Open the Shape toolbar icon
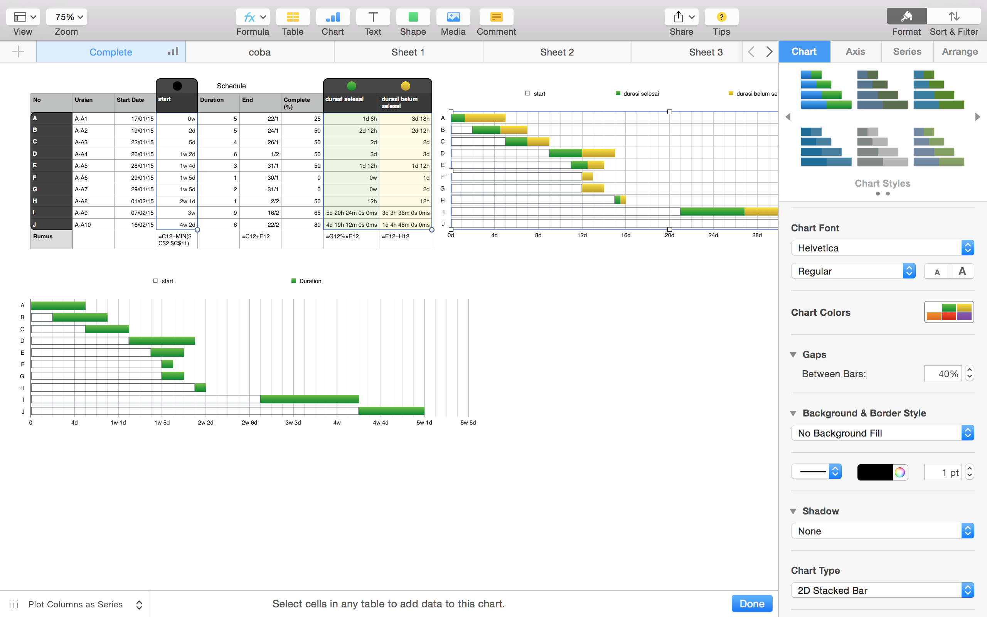987x617 pixels. click(413, 17)
